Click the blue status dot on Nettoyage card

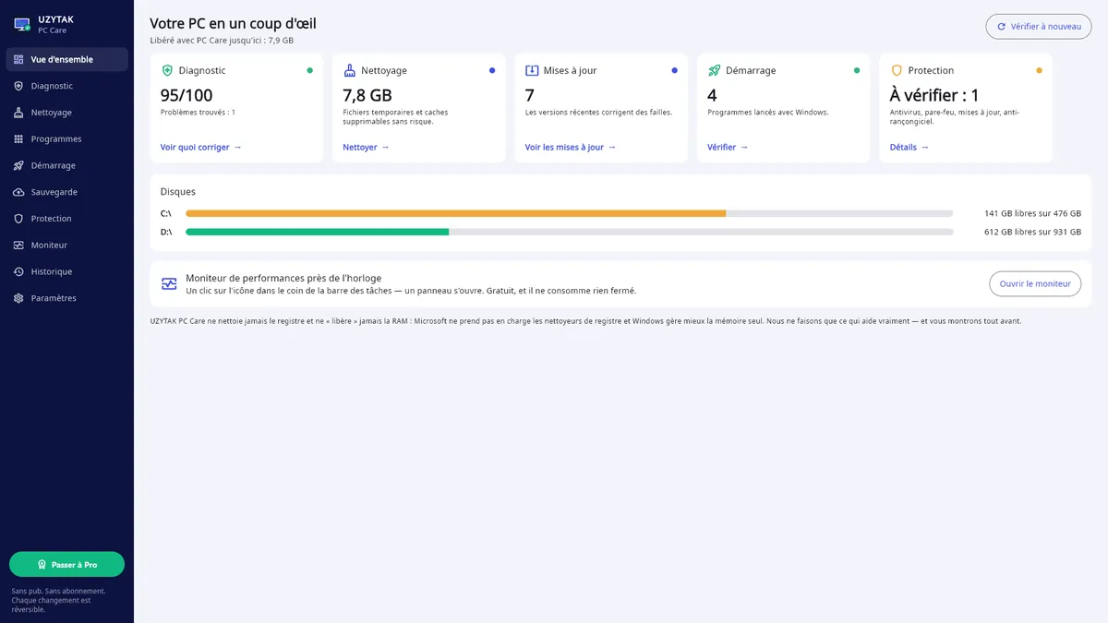pyautogui.click(x=492, y=70)
